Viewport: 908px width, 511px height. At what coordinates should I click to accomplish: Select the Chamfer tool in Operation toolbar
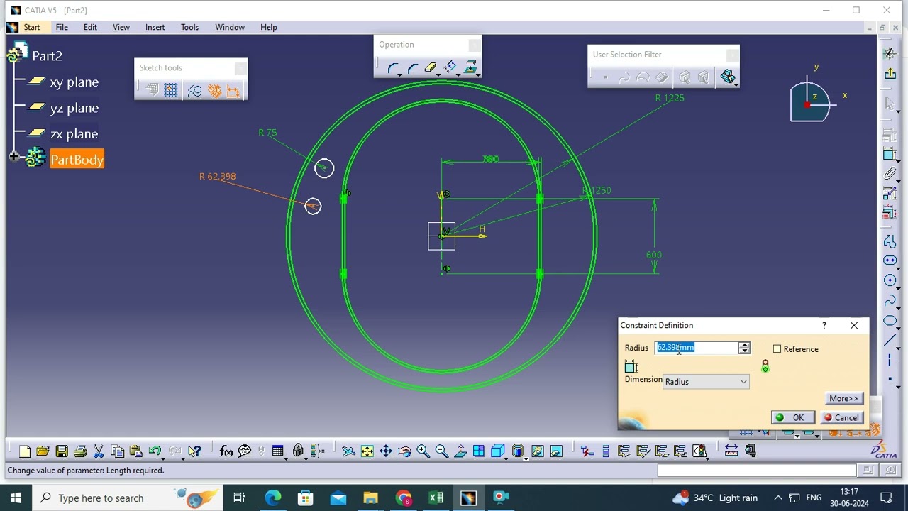tap(412, 67)
